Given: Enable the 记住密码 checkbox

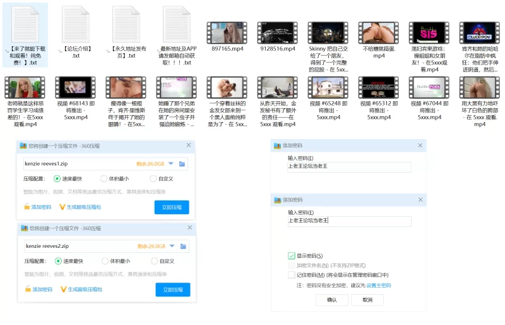Looking at the screenshot, I should 291,275.
